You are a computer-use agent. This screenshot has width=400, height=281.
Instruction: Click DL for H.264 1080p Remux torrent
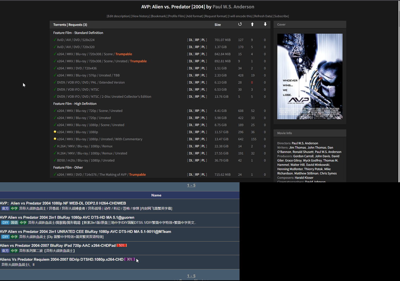click(191, 146)
